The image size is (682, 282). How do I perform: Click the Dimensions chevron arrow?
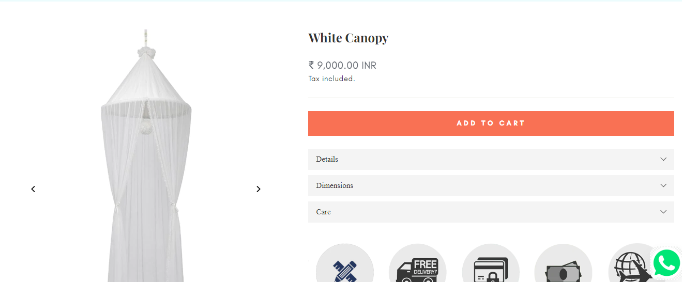[663, 185]
